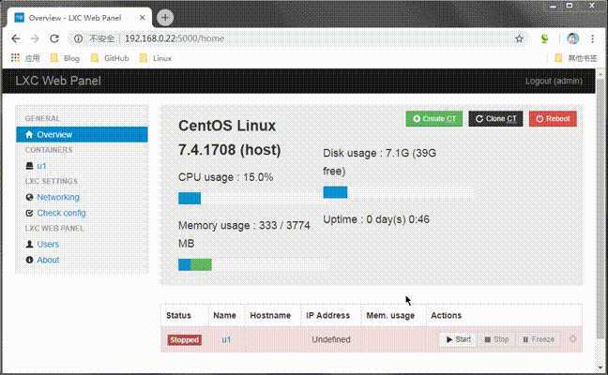Start the u1 container
This screenshot has width=608, height=375.
tap(458, 339)
